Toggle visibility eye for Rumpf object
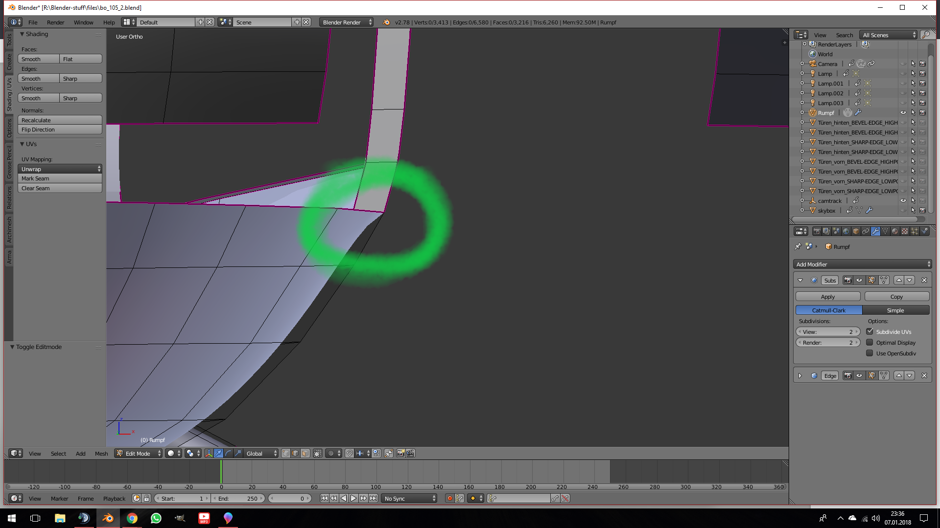This screenshot has height=528, width=940. pos(903,113)
